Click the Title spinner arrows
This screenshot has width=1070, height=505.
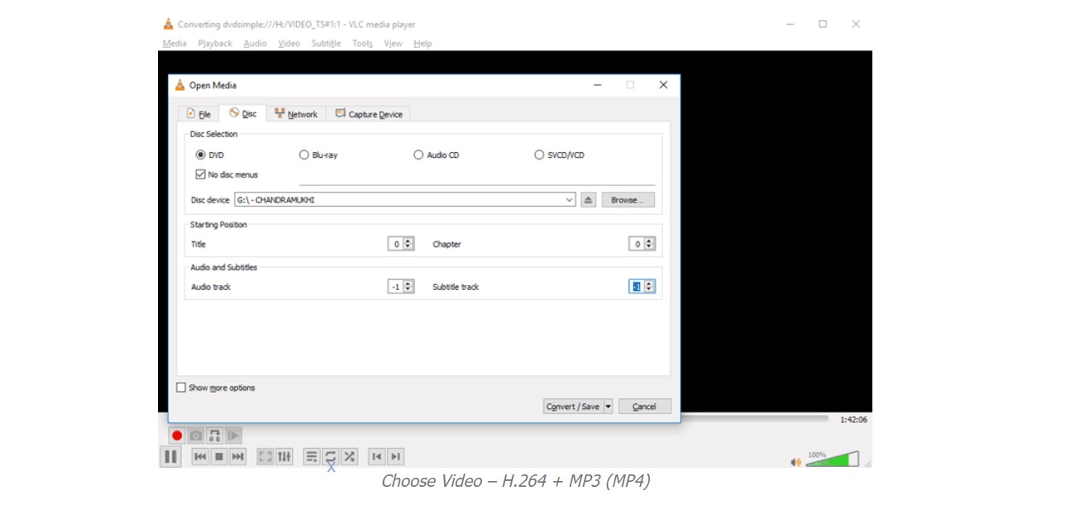(409, 244)
